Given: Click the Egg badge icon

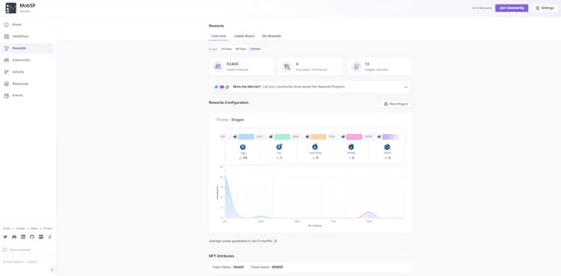Looking at the screenshot, I should coord(243,146).
